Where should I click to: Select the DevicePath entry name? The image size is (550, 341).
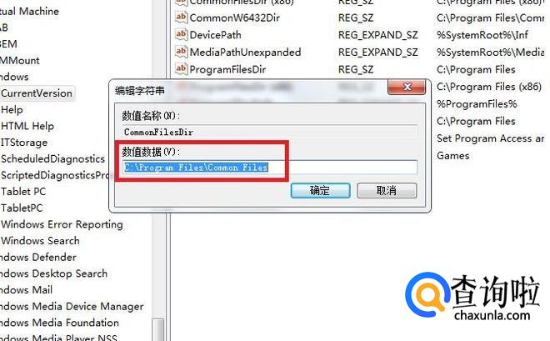pyautogui.click(x=215, y=35)
